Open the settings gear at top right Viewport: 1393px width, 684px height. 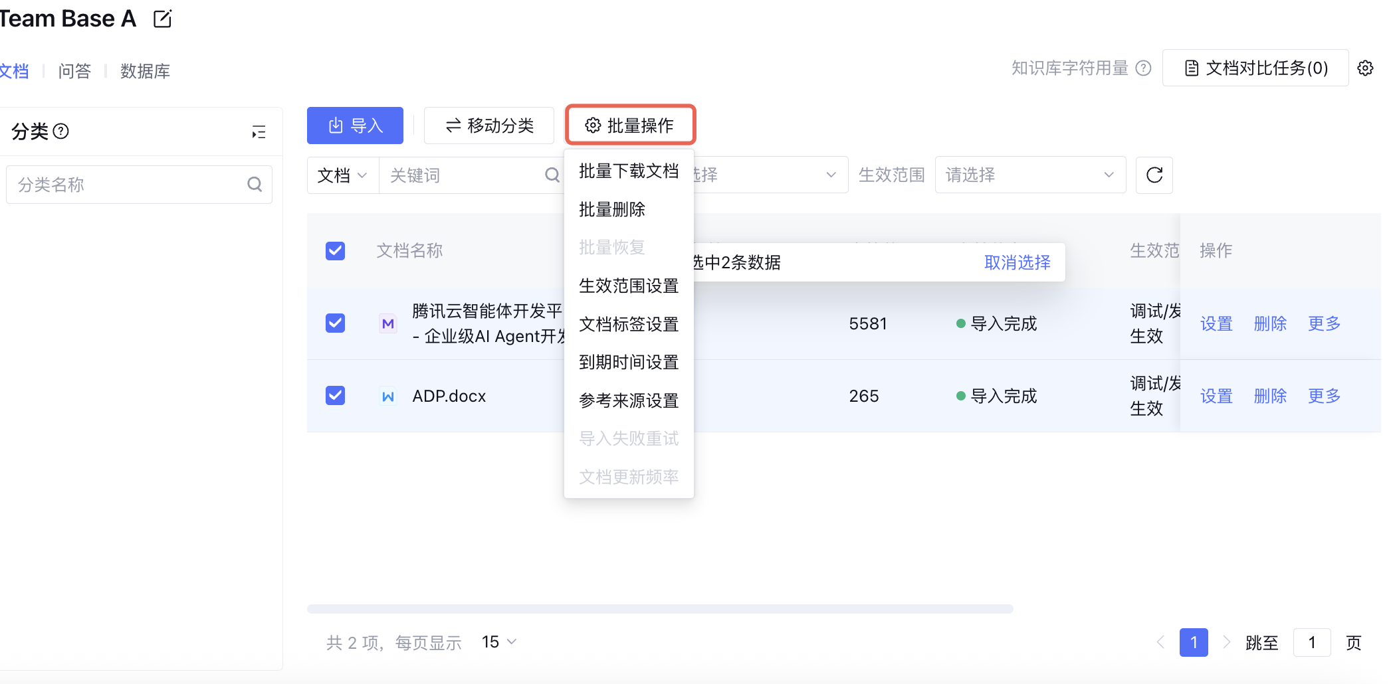[x=1365, y=68]
